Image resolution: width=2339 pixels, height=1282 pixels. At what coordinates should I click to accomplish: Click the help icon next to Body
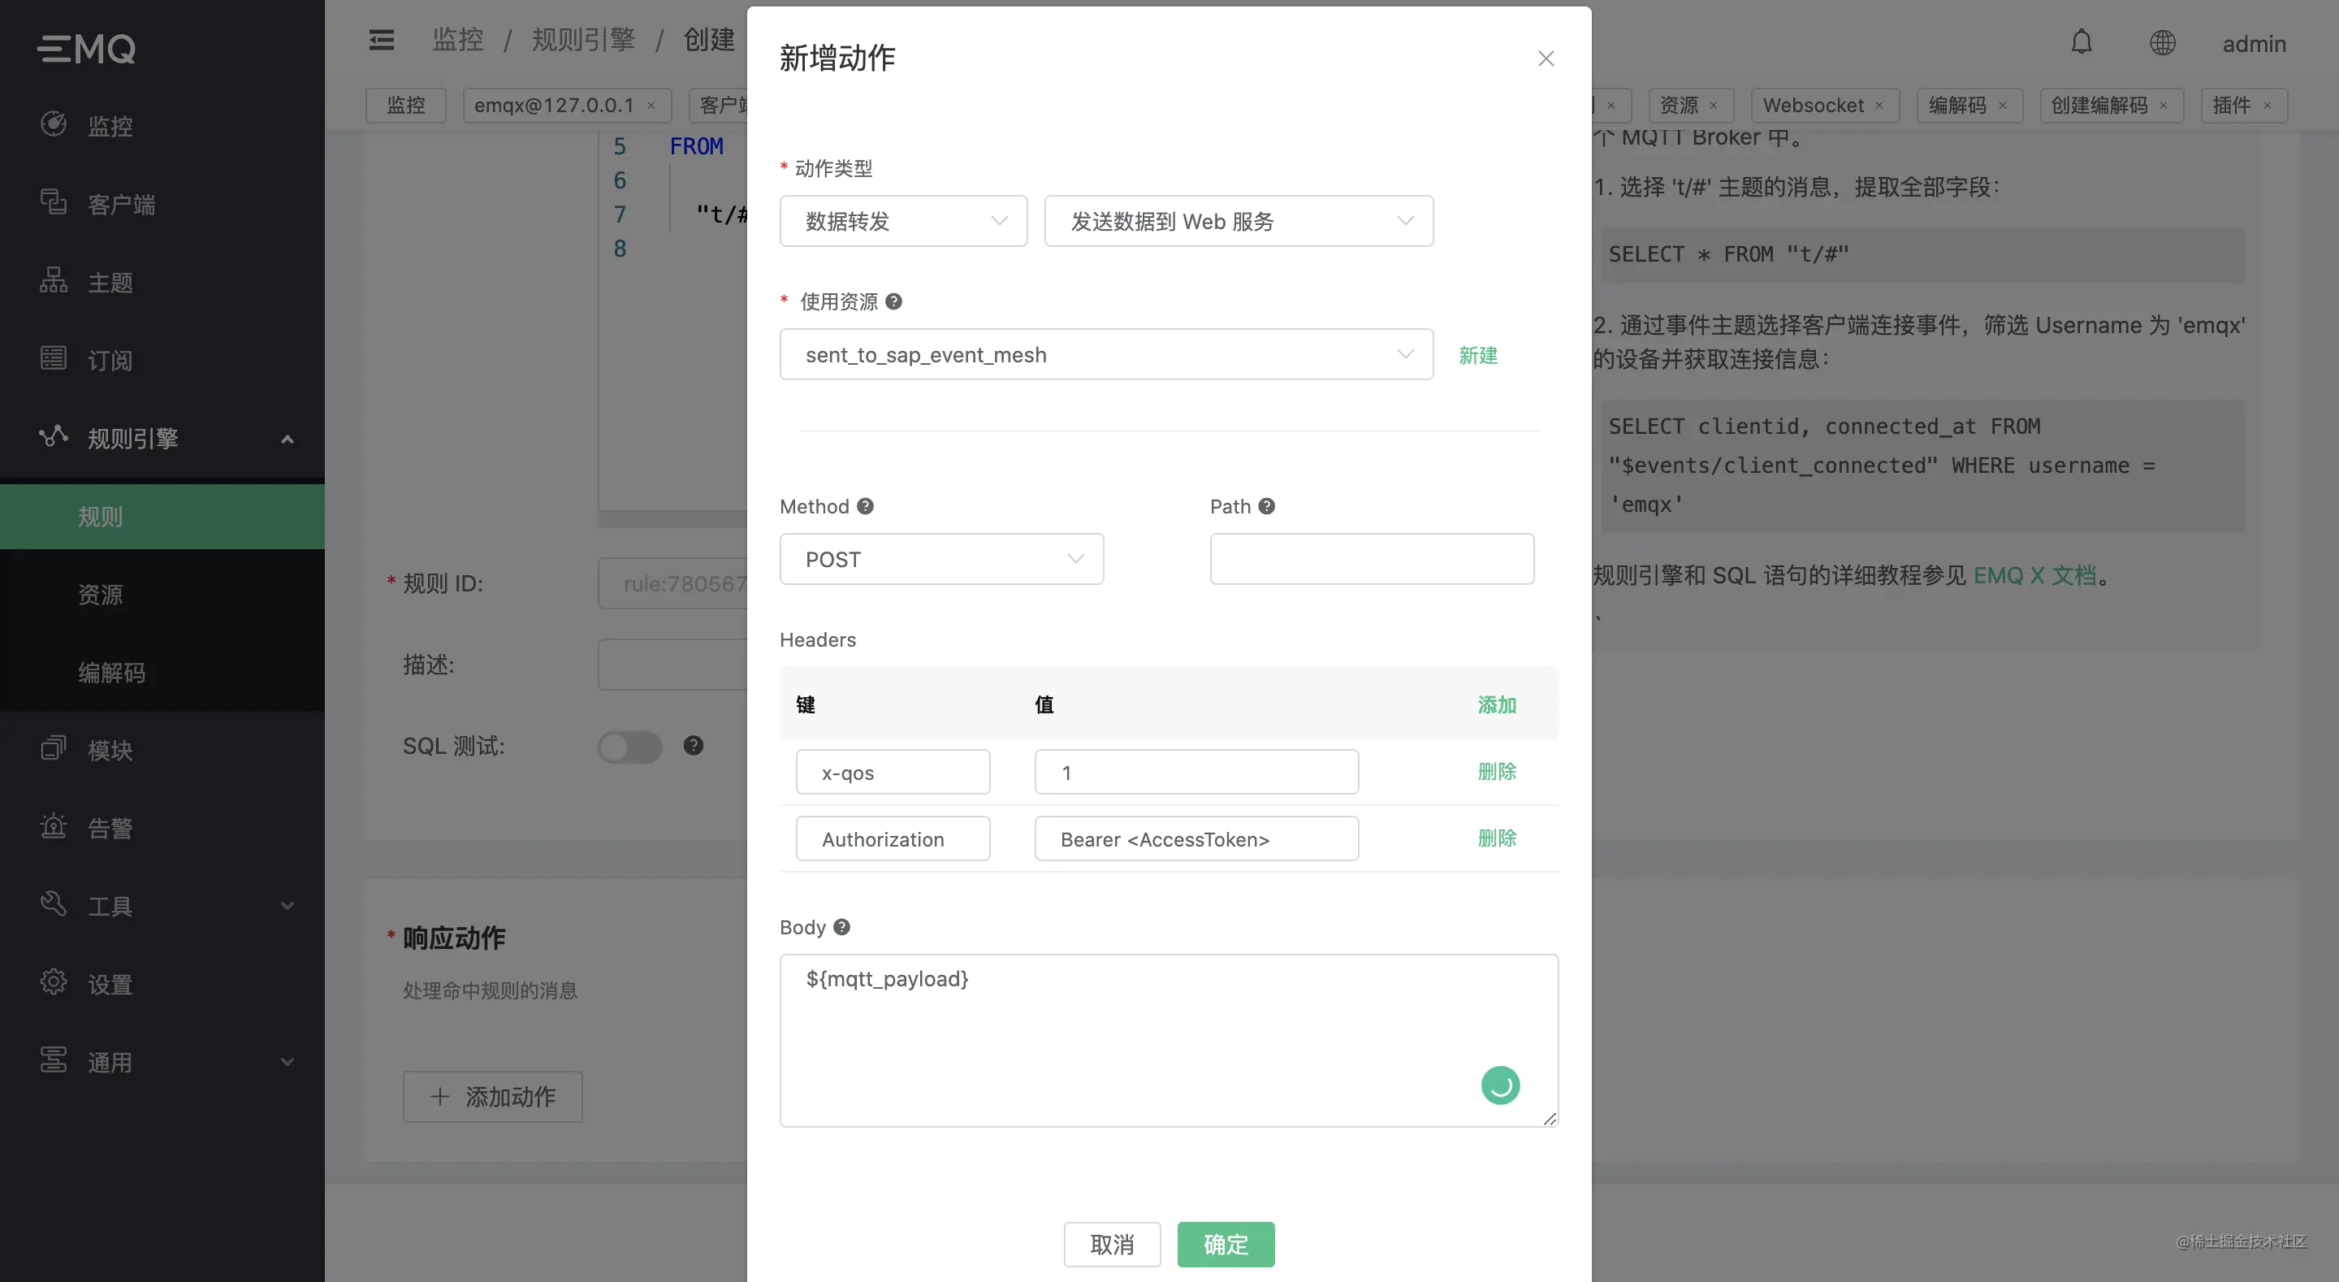coord(841,927)
